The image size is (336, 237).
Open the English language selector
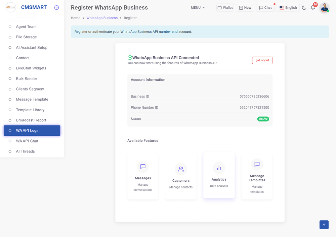pos(288,8)
